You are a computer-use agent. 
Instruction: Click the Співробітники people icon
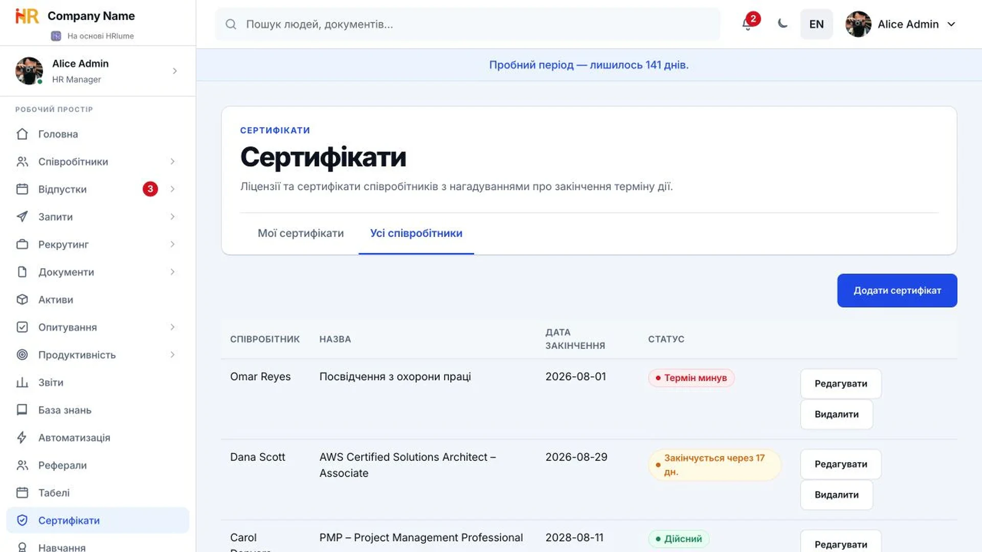(x=22, y=162)
